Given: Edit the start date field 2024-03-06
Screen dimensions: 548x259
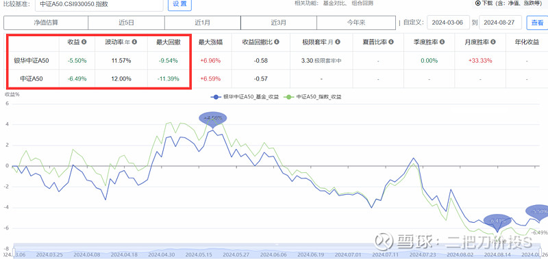Looking at the screenshot, I should (447, 23).
